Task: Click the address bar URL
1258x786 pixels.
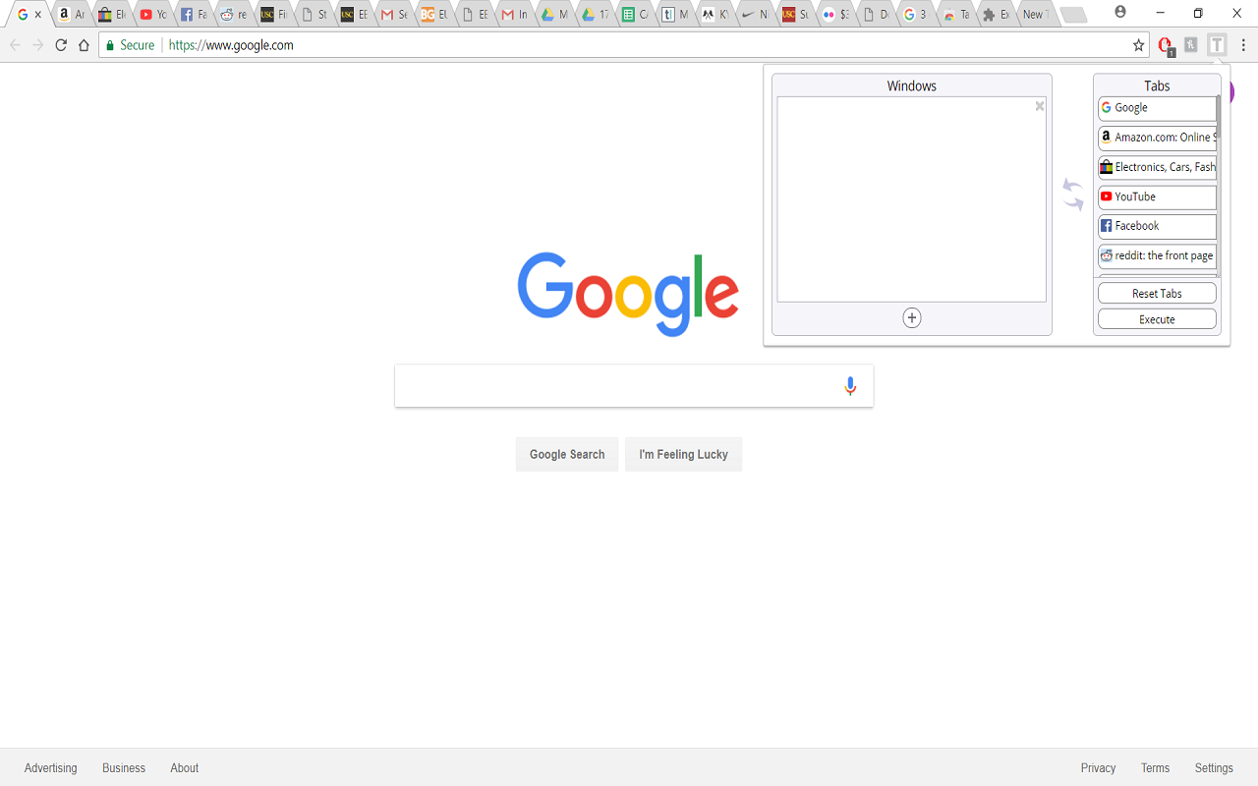Action: coord(231,45)
